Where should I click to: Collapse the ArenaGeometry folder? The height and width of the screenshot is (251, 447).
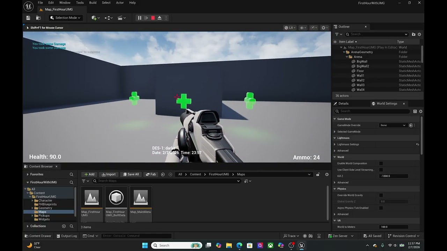click(x=344, y=52)
